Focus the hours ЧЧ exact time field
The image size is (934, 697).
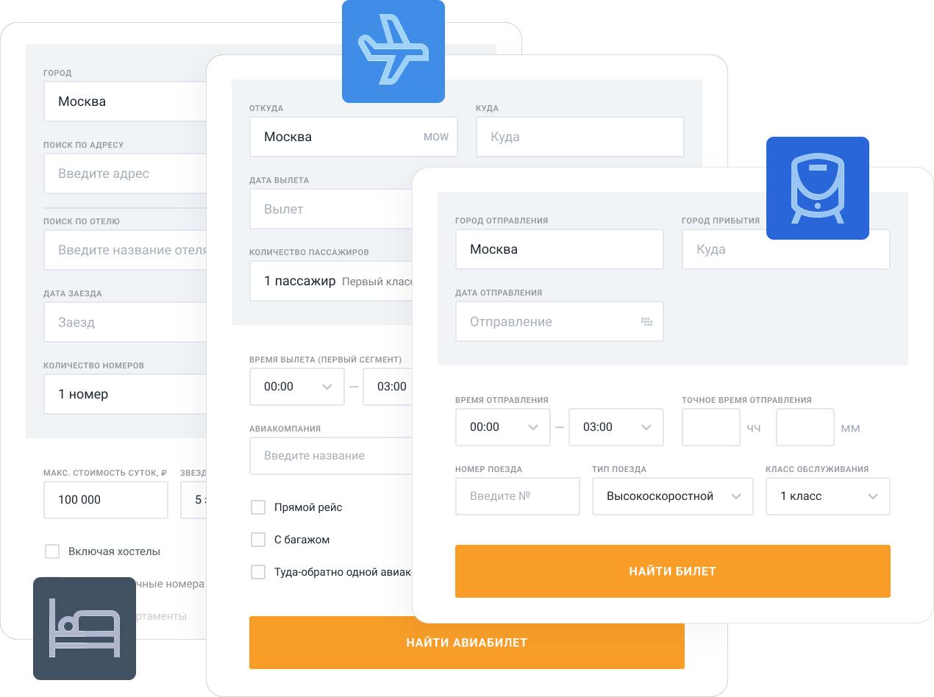710,427
